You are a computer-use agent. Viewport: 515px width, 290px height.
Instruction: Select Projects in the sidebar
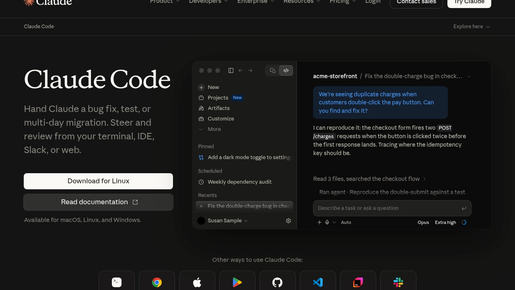[245, 98]
